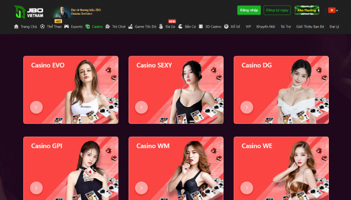Open the Đại Lý page
The height and width of the screenshot is (200, 351).
pos(334,26)
